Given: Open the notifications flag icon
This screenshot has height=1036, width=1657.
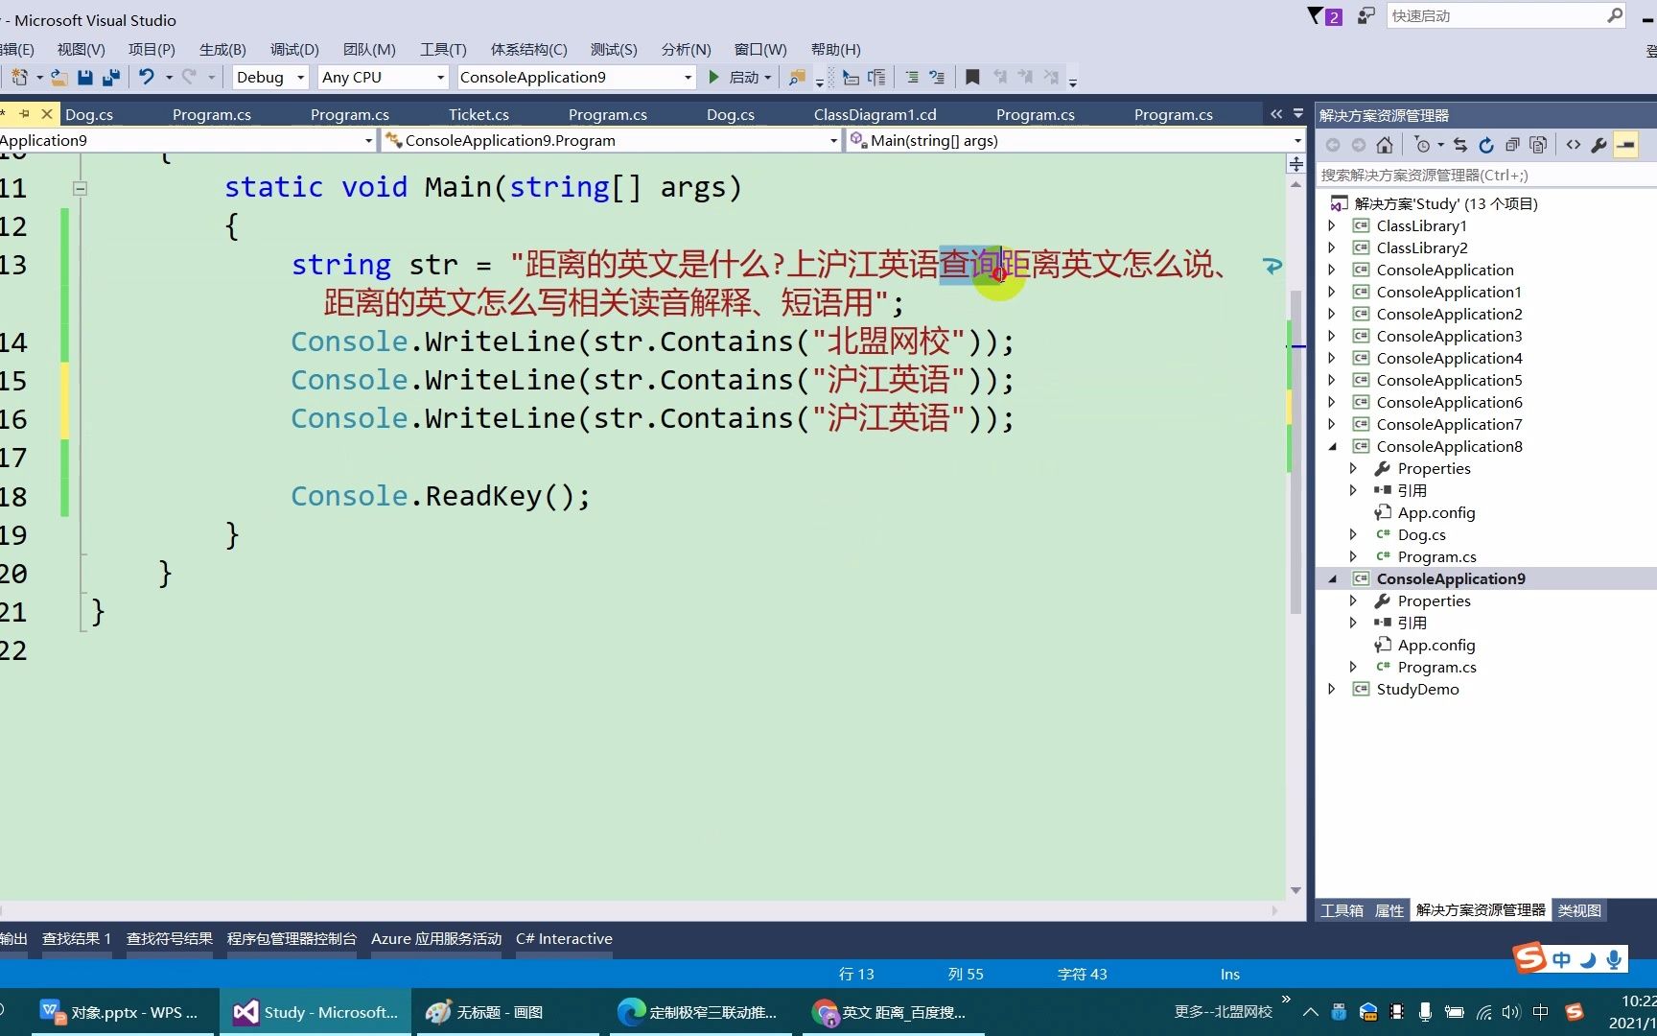Looking at the screenshot, I should pos(1324,16).
